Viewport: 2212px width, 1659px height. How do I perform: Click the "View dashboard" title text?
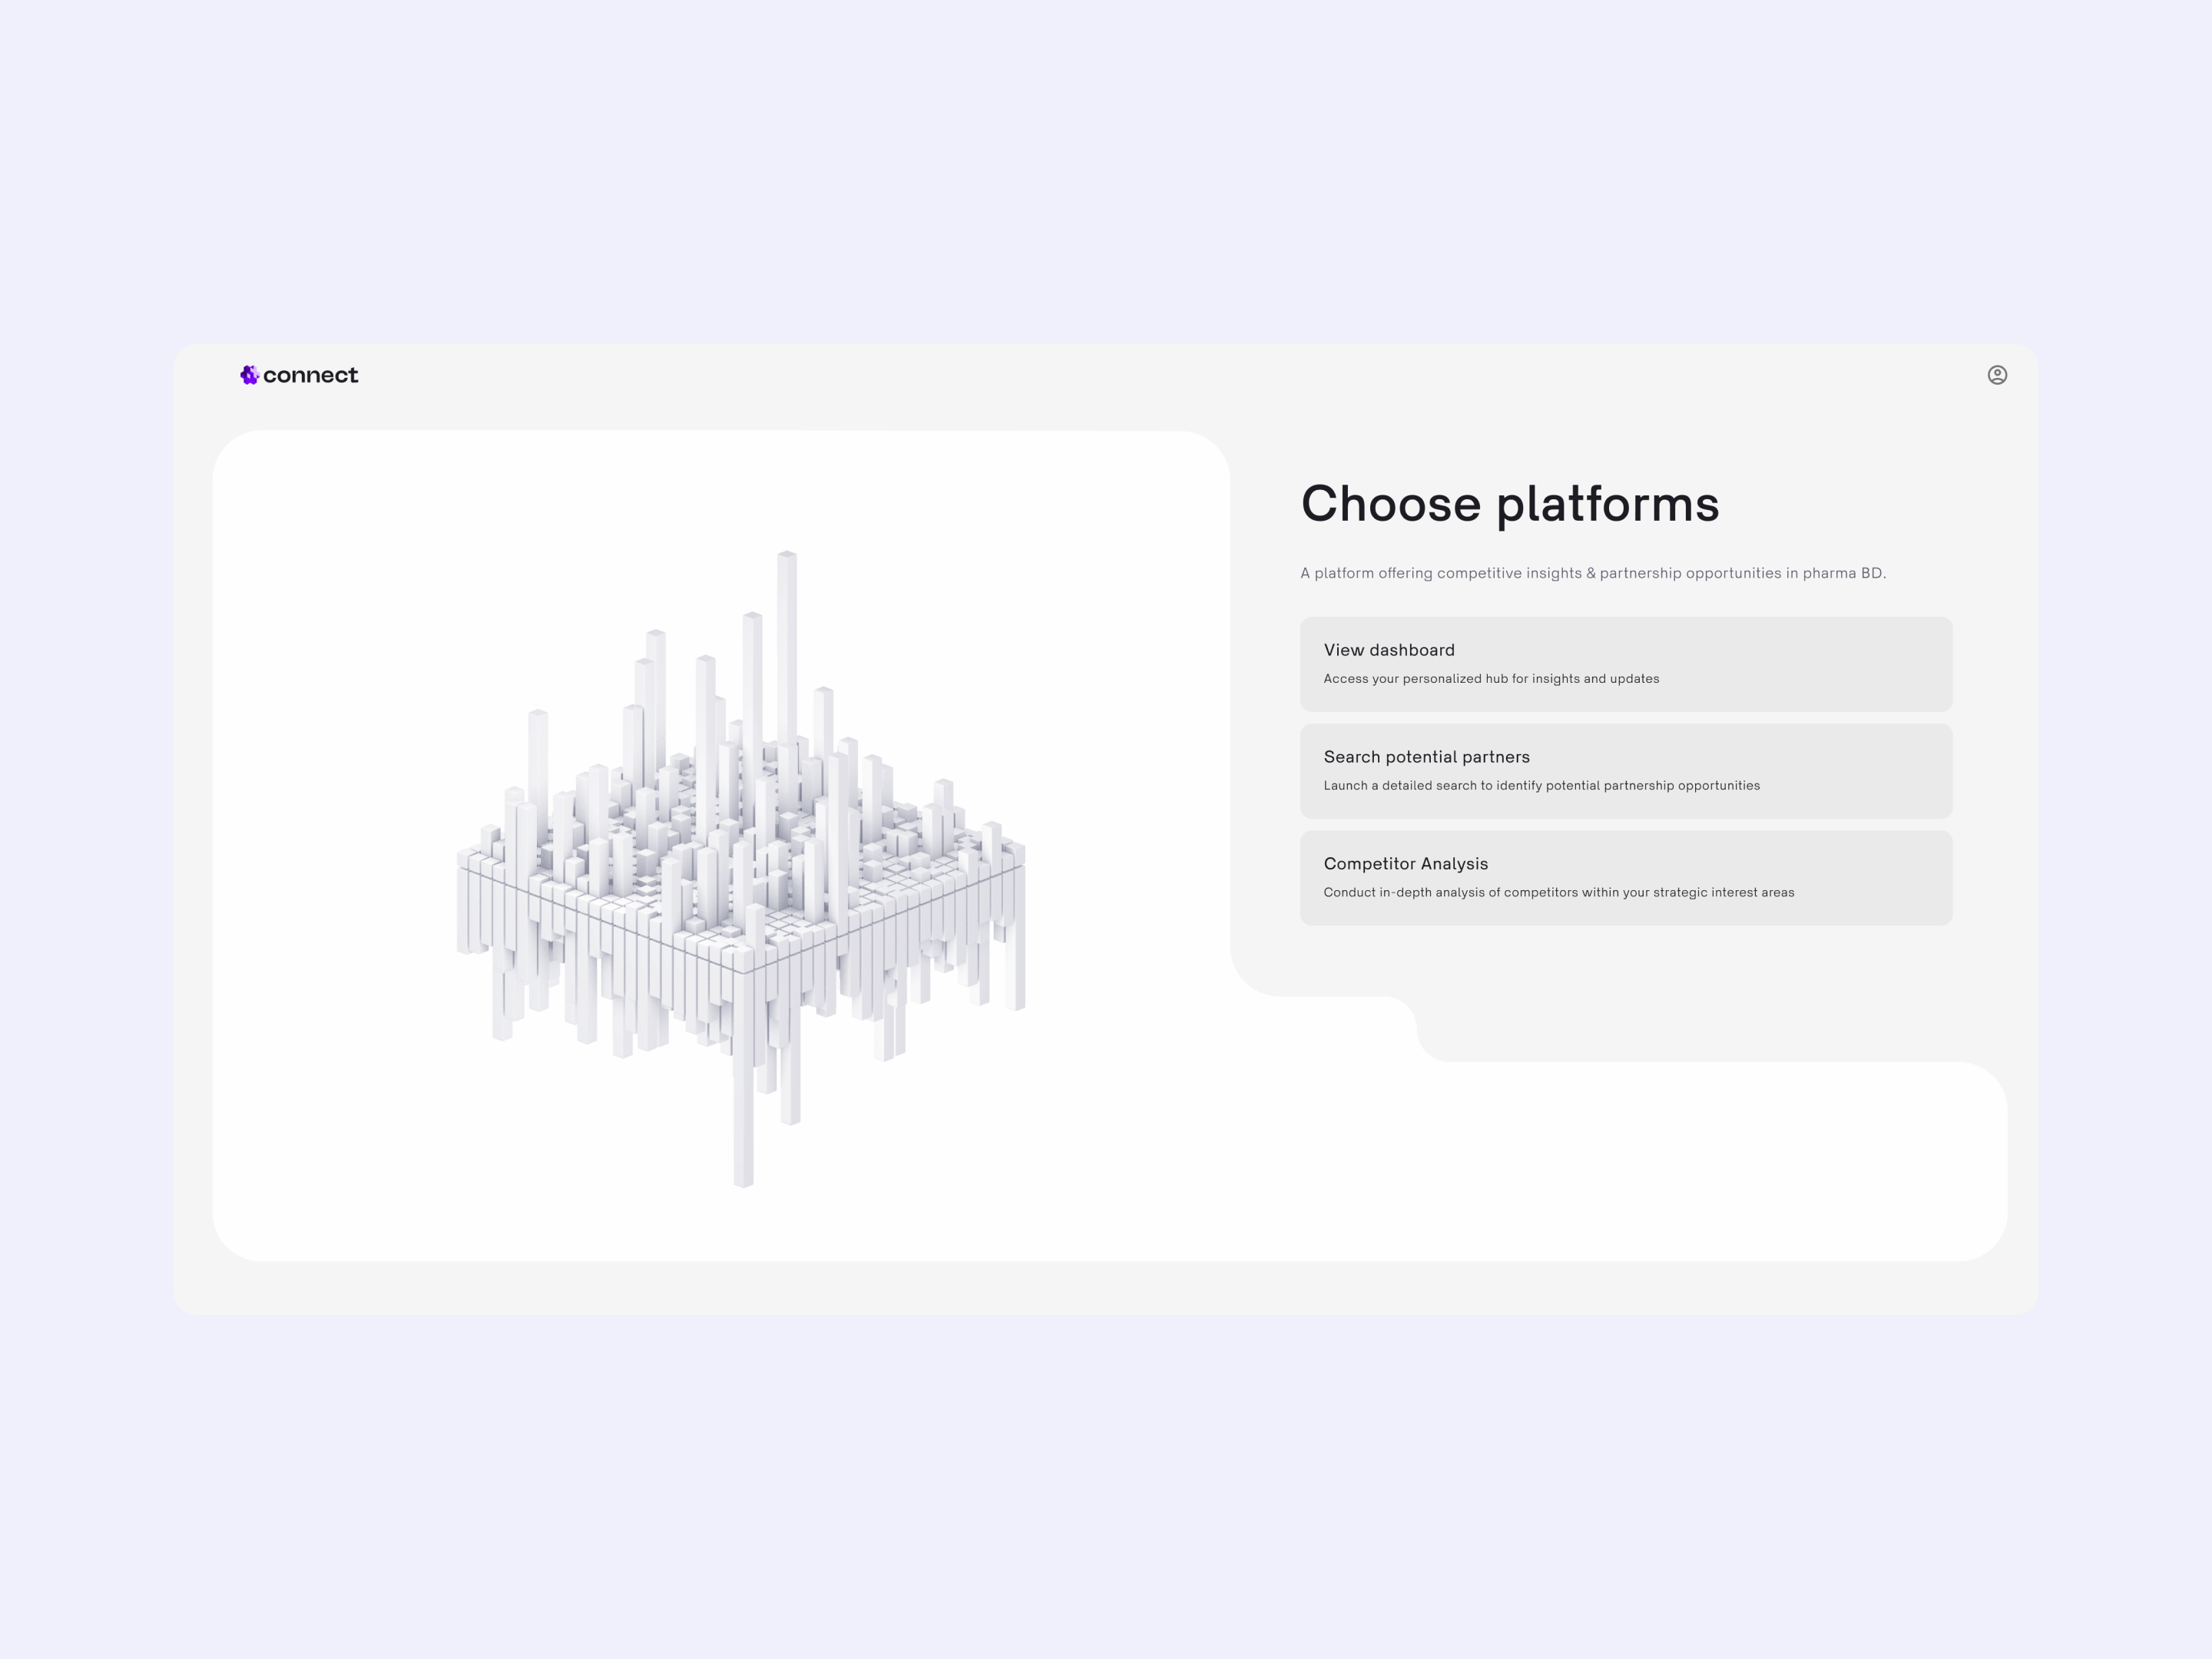(1388, 650)
